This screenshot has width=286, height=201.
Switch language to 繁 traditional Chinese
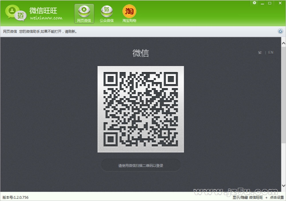[x=260, y=53]
